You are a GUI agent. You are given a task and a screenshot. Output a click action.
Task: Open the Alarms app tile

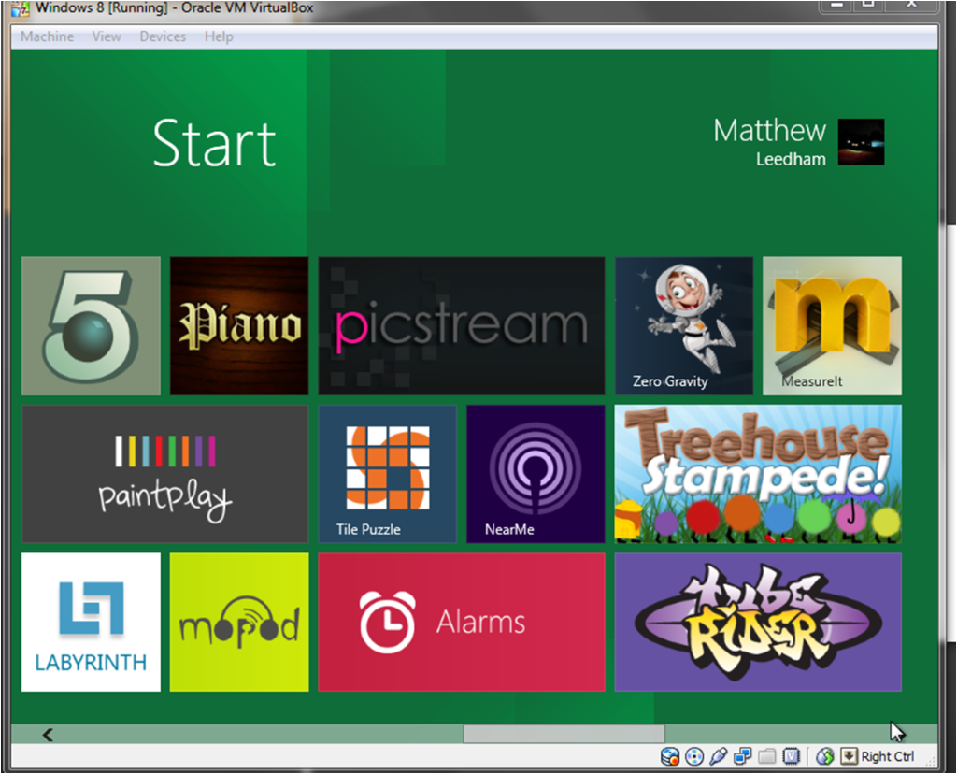(462, 622)
